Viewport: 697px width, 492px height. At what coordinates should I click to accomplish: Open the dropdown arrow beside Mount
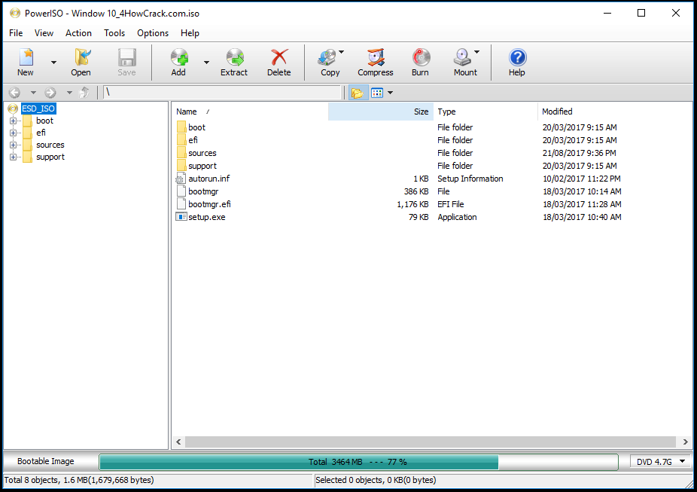tap(476, 52)
